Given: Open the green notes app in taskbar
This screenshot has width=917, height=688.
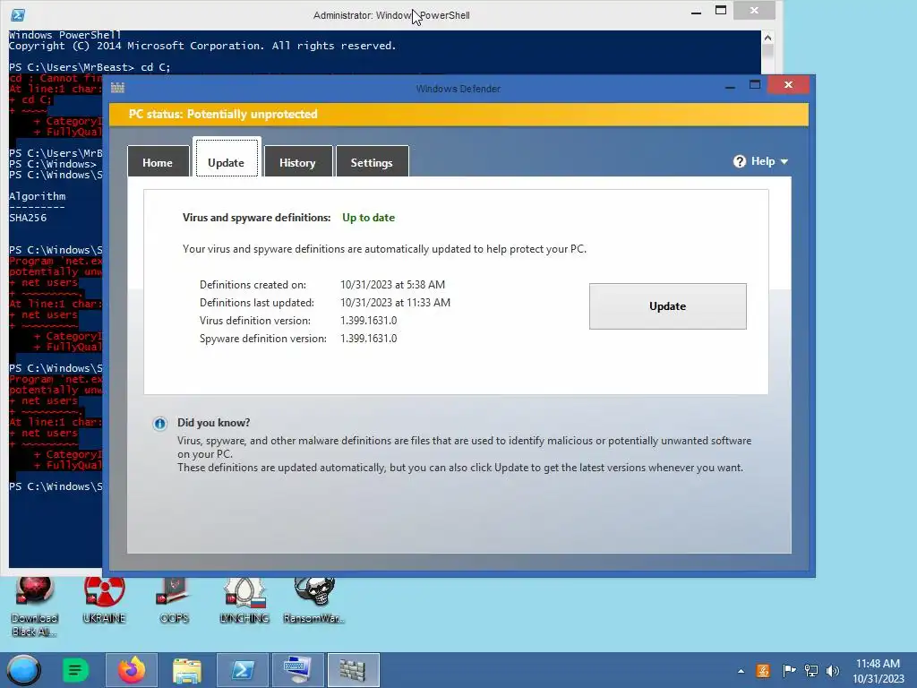Looking at the screenshot, I should [75, 670].
